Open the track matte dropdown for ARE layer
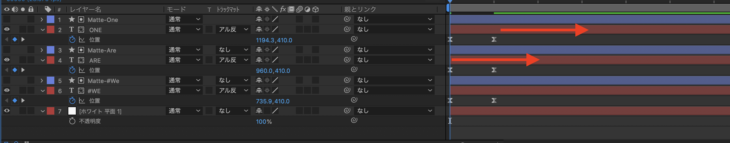This screenshot has width=730, height=143. (233, 60)
